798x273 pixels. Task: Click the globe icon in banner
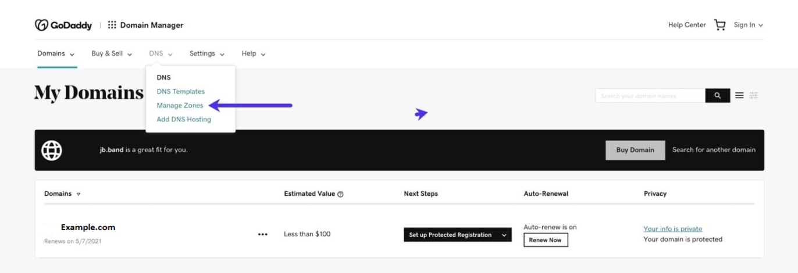(52, 150)
